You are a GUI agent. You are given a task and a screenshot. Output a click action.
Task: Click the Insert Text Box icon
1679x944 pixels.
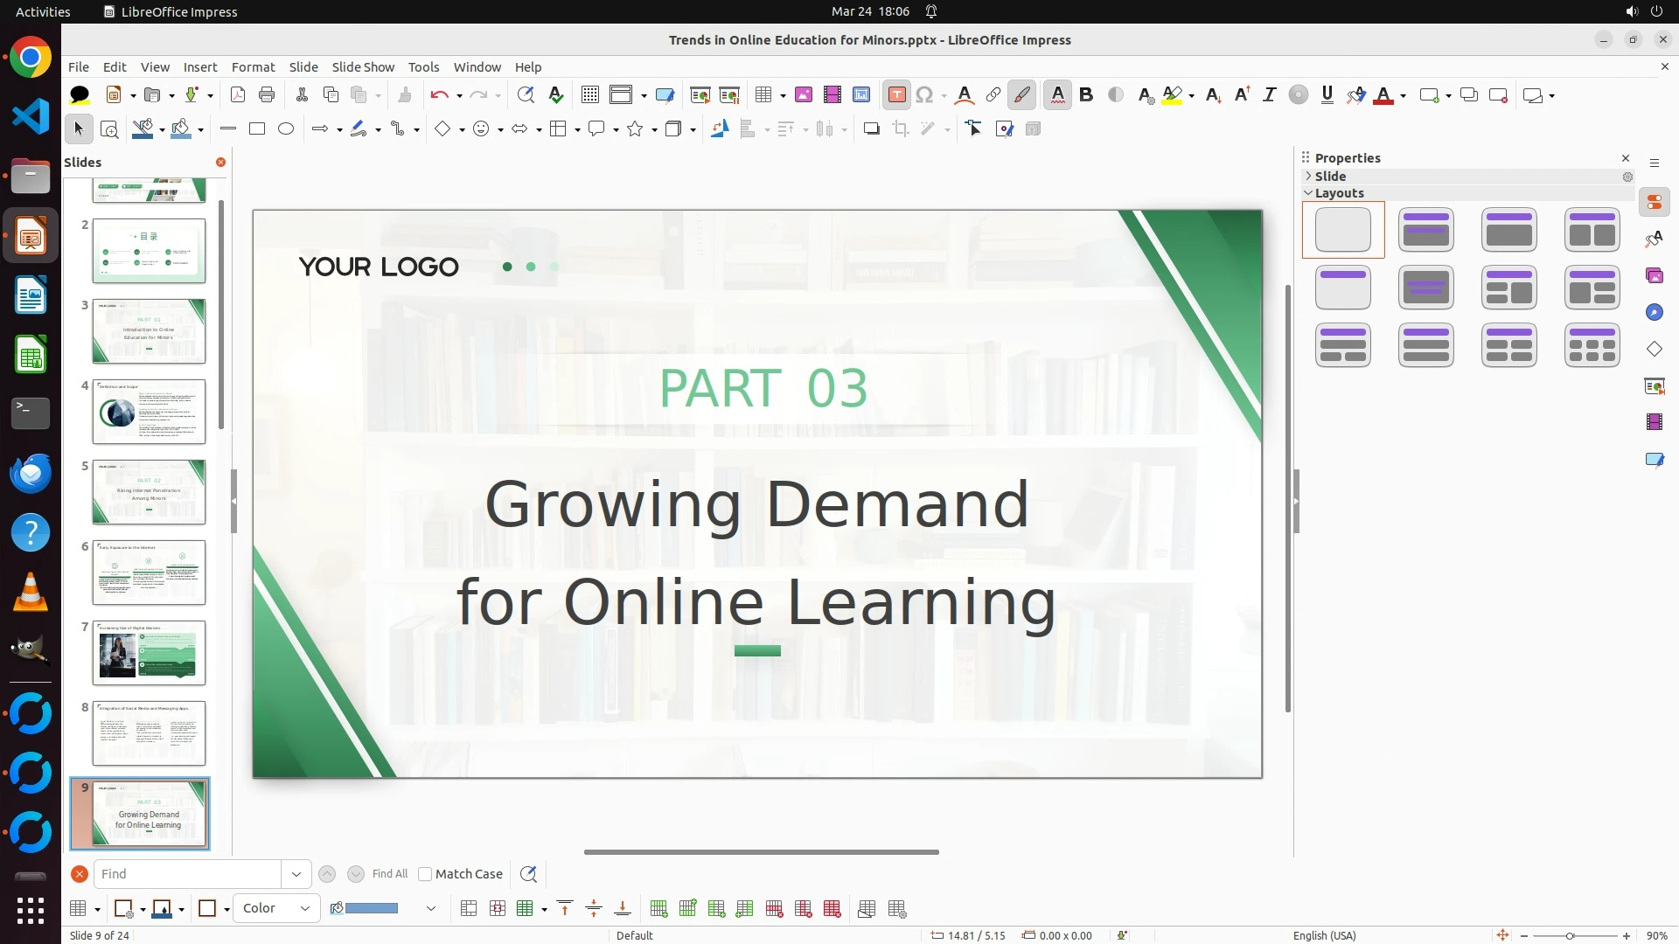(x=896, y=95)
